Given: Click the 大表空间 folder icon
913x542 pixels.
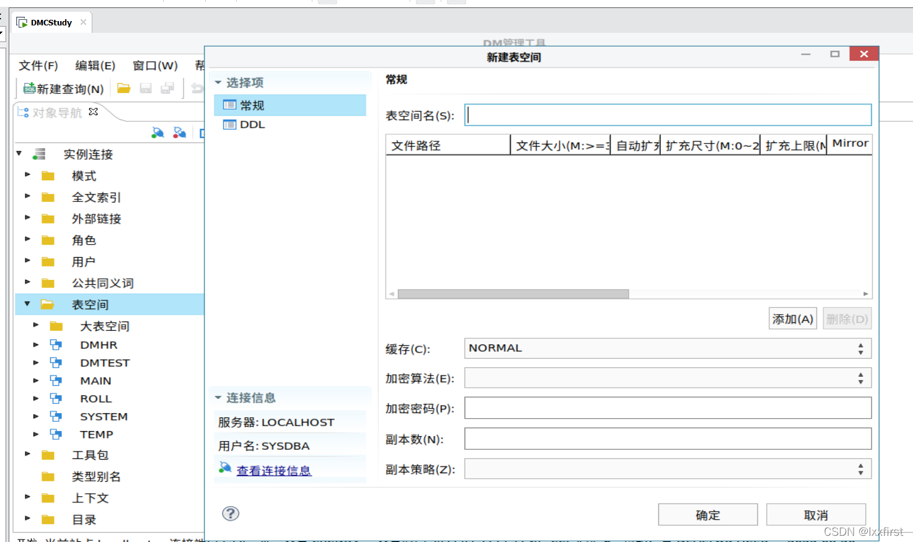Looking at the screenshot, I should [56, 326].
